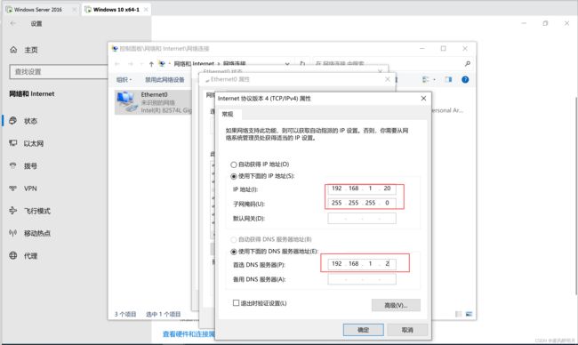Screen dimensions: 578x345
Task: Click the 取消 cancel button
Action: [407, 330]
